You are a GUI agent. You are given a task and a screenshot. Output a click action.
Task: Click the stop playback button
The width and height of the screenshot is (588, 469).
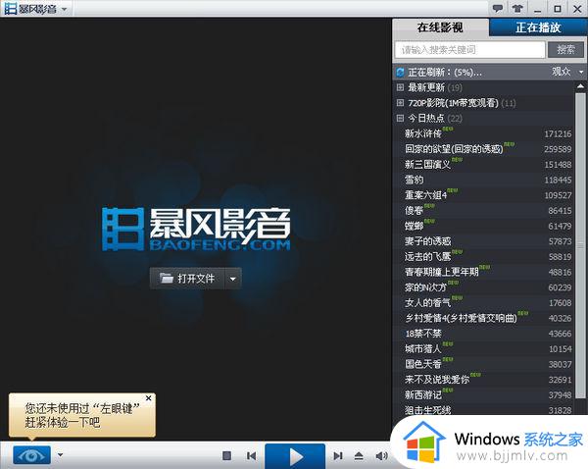point(227,456)
